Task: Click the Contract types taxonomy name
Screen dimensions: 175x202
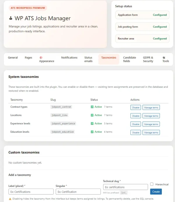Action: pos(19,107)
